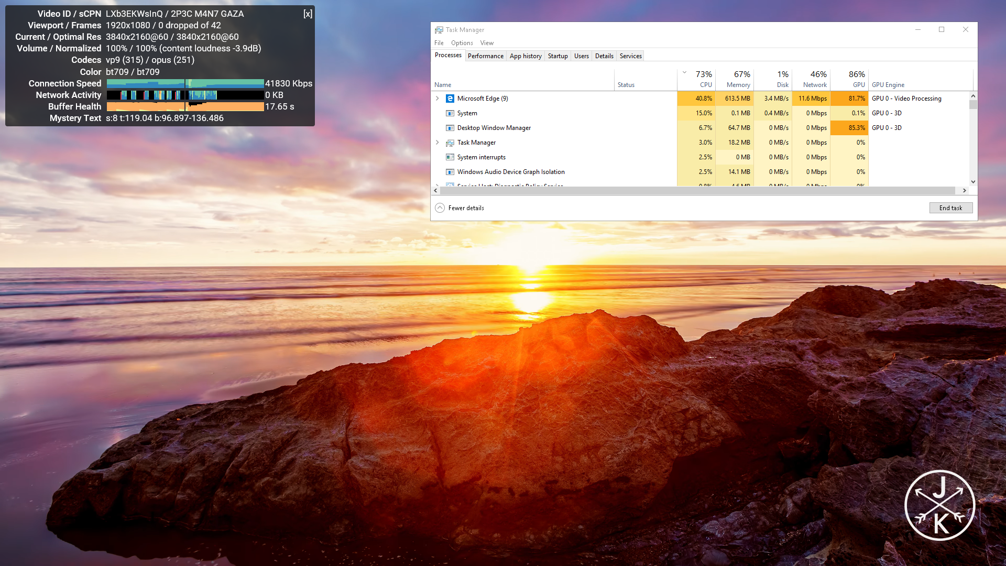Click the Connection Speed graph bar

(185, 83)
